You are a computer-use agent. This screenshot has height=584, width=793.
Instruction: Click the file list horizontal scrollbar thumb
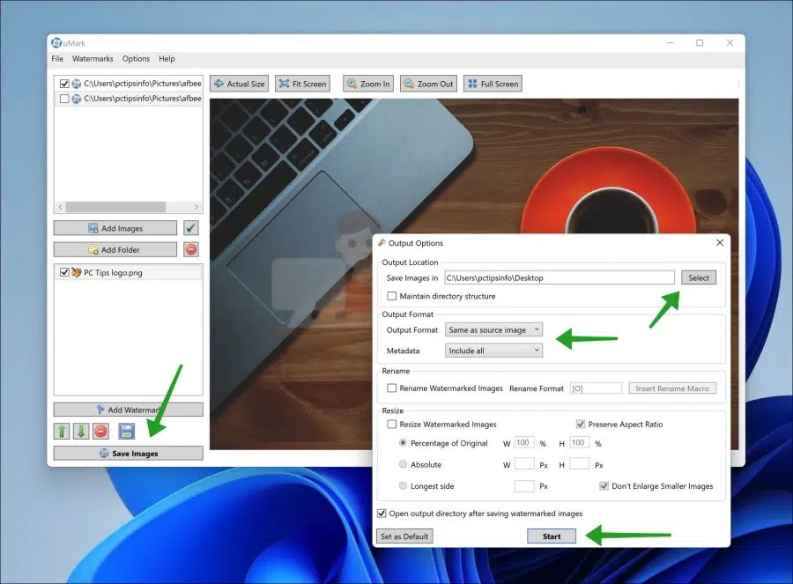click(115, 207)
